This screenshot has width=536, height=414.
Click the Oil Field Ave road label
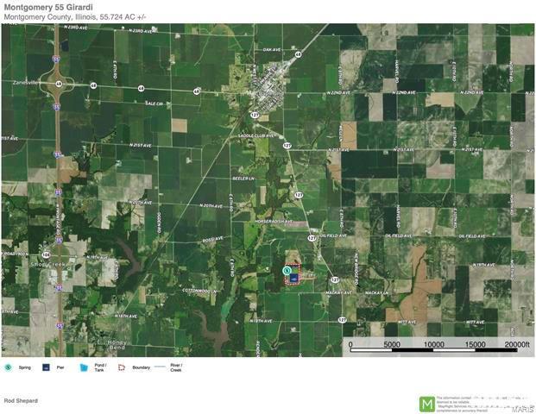tap(332, 235)
